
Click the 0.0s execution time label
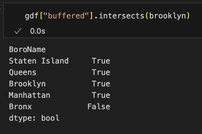coord(37,31)
